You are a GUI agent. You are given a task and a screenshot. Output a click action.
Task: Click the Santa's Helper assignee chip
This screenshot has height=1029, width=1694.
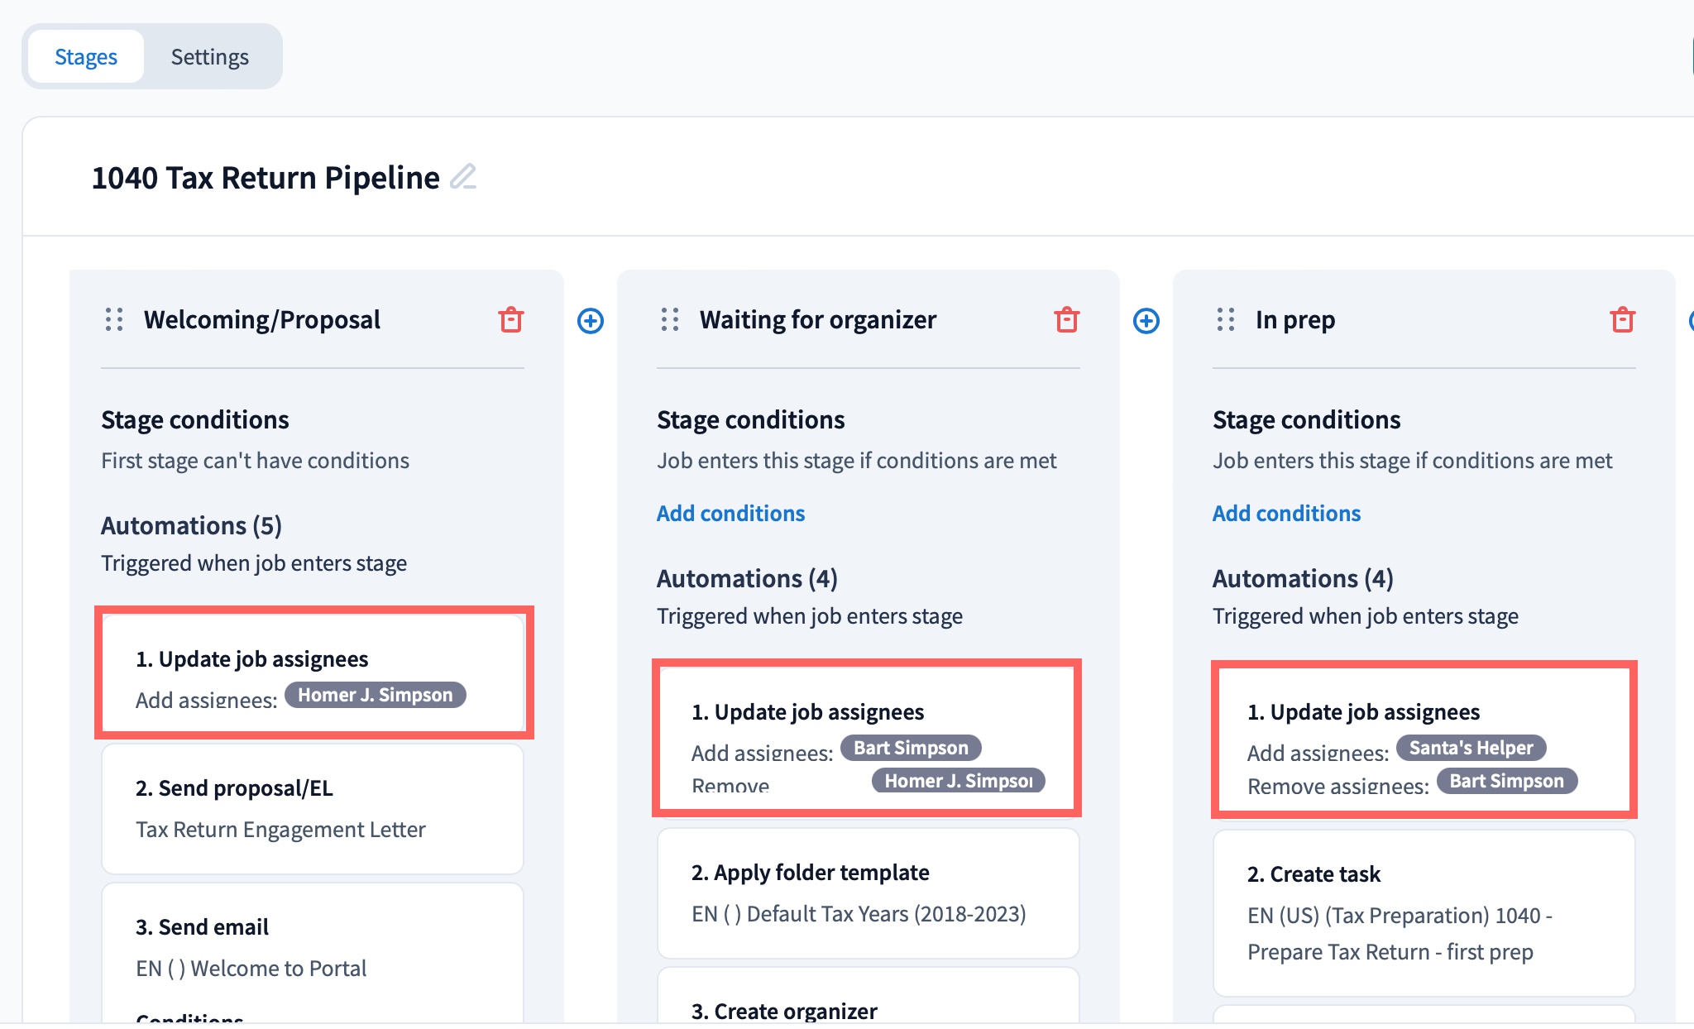(1471, 748)
